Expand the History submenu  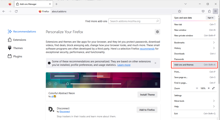[214, 48]
